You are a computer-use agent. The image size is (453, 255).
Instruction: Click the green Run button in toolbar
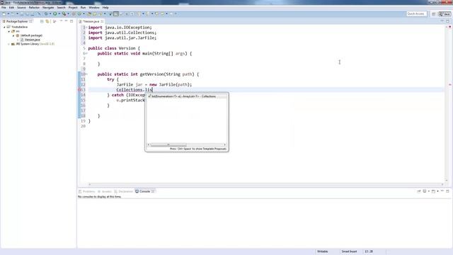(x=55, y=14)
